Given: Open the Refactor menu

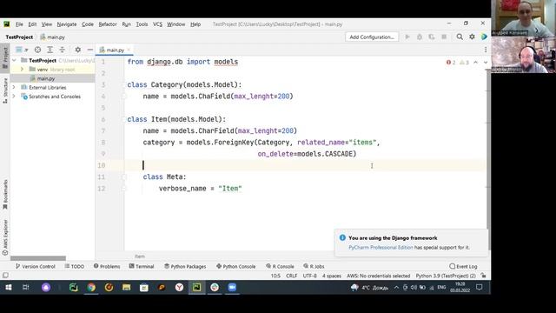Looking at the screenshot, I should 108,24.
